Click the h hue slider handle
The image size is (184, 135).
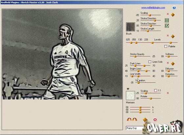140,107
